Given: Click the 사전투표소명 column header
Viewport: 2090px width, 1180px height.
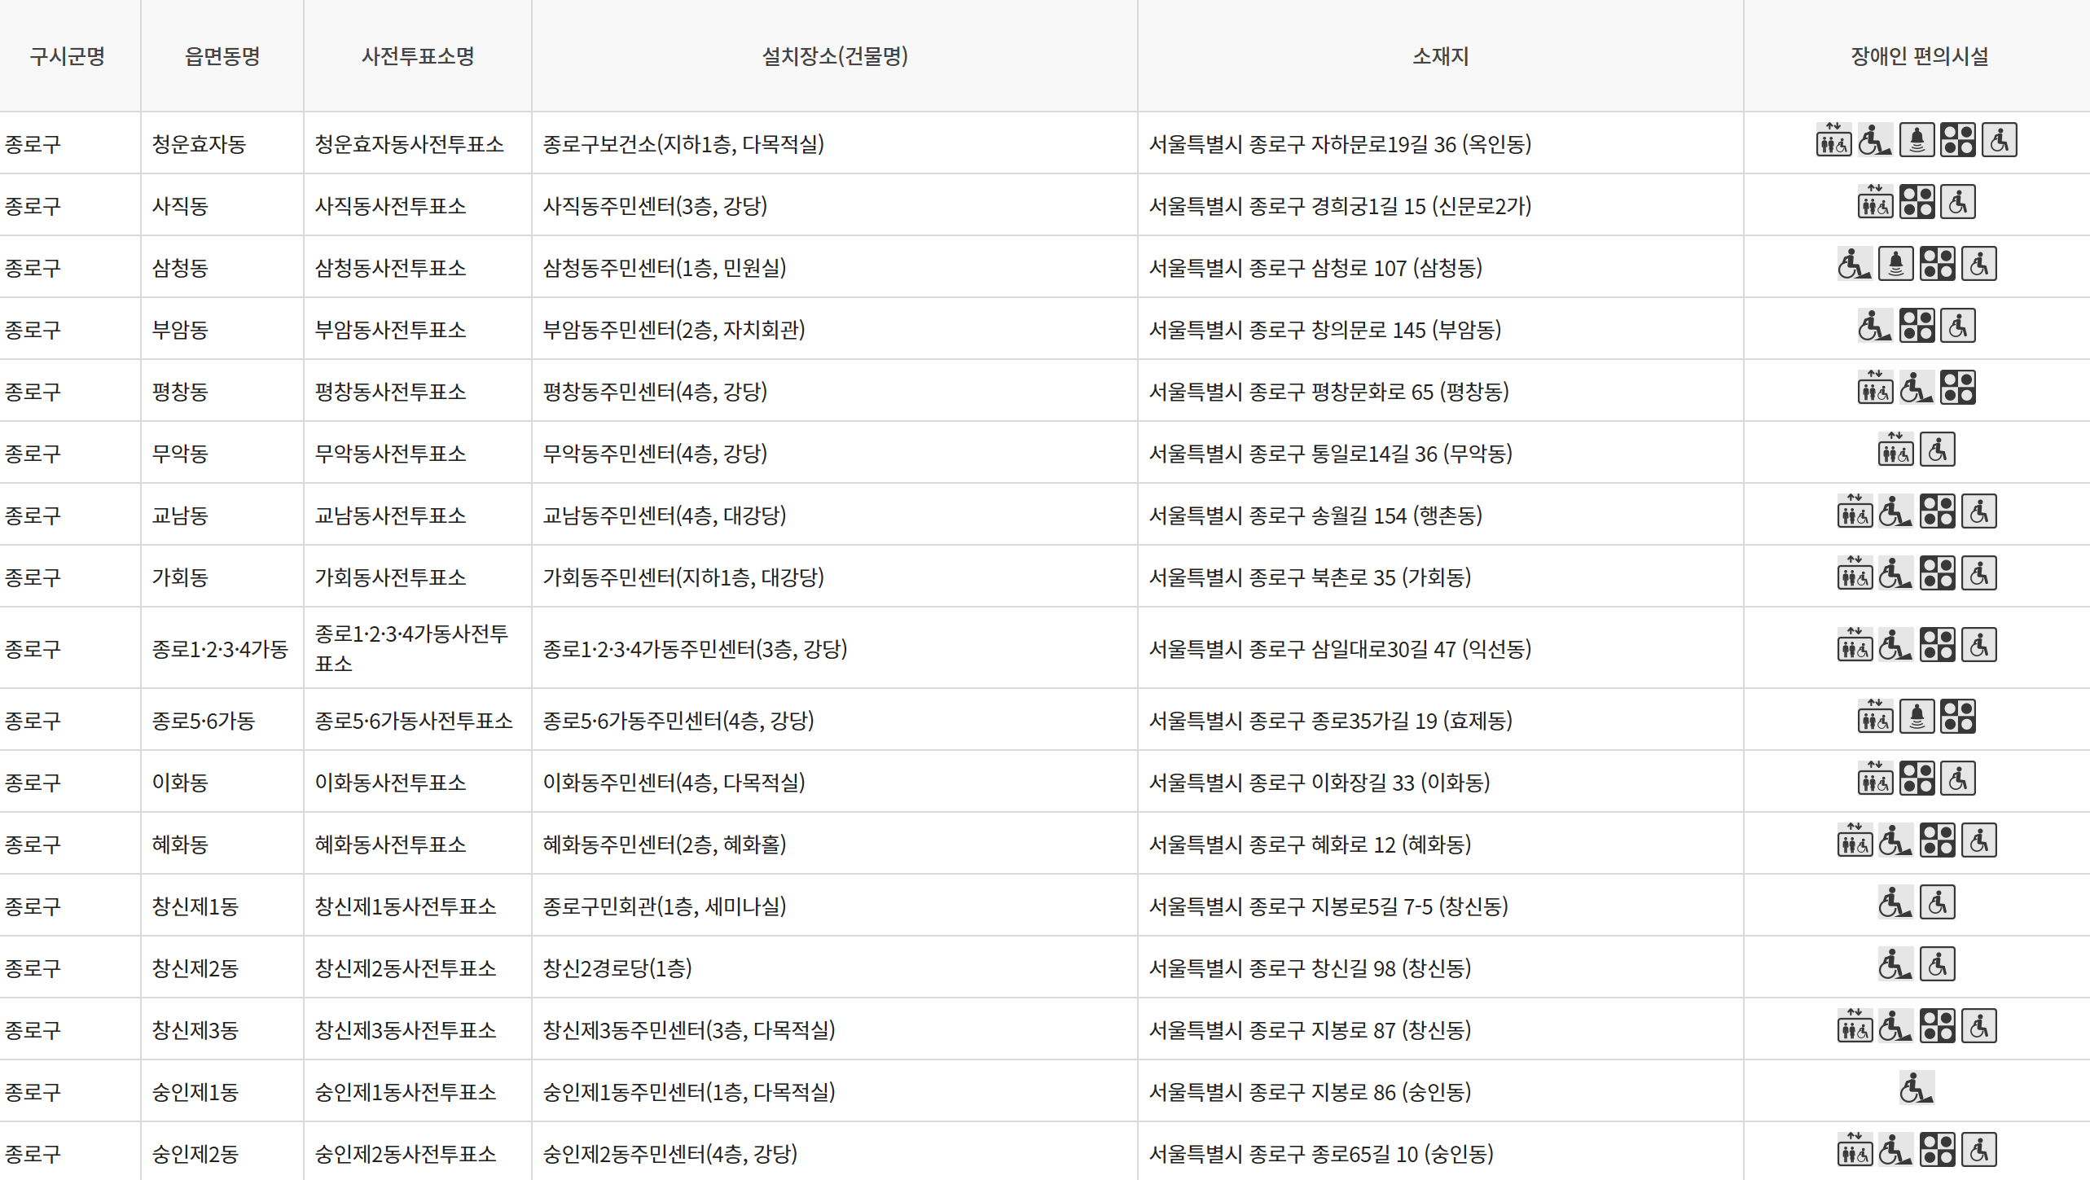Looking at the screenshot, I should (x=417, y=56).
